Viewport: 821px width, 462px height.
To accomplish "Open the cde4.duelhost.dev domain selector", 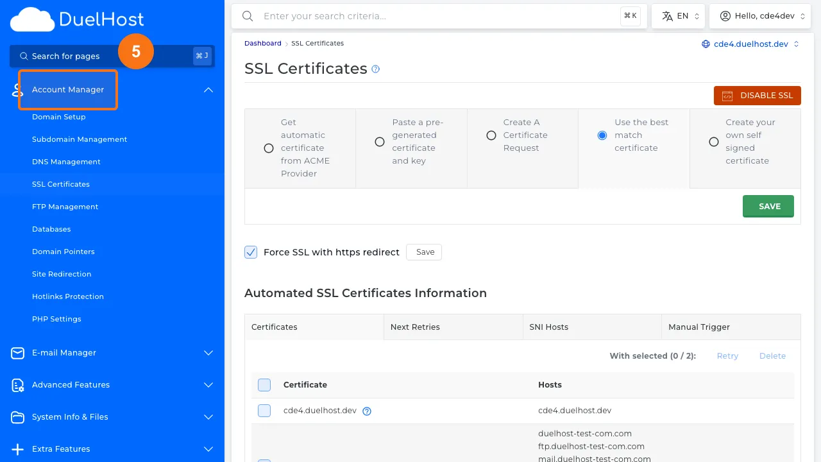I will pos(750,44).
